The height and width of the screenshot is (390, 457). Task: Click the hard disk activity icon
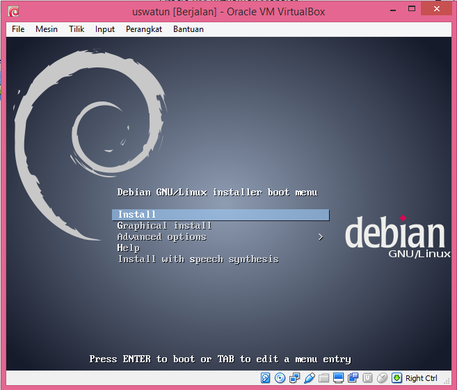pos(265,378)
